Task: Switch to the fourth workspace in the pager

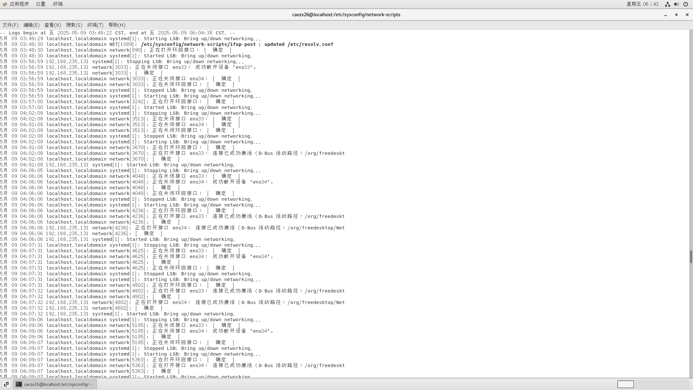Action: pos(680,384)
